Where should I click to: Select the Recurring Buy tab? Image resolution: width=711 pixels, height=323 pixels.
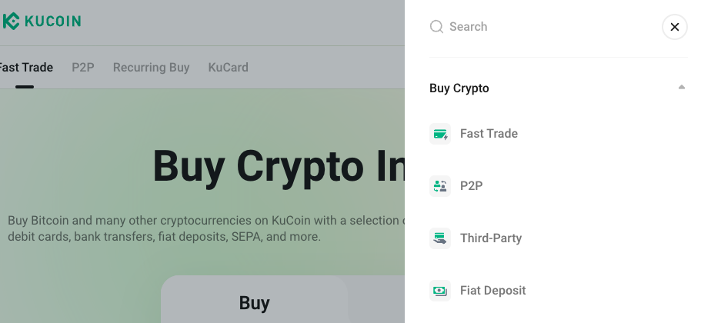coord(151,68)
